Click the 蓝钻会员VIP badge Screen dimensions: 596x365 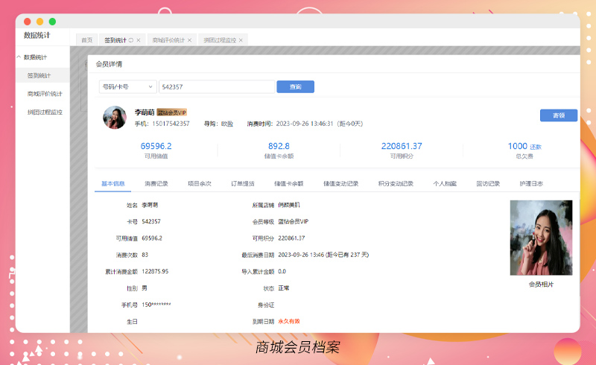(171, 112)
